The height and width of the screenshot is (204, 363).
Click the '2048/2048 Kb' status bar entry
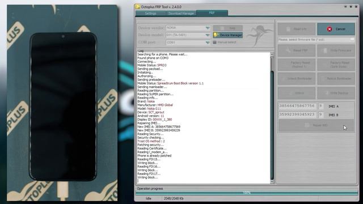[x=174, y=198]
